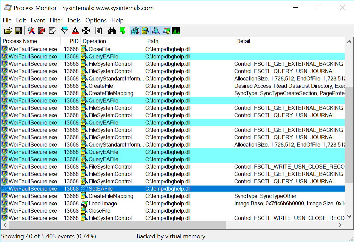Open the Filter dialog via funnel icon

pos(65,31)
